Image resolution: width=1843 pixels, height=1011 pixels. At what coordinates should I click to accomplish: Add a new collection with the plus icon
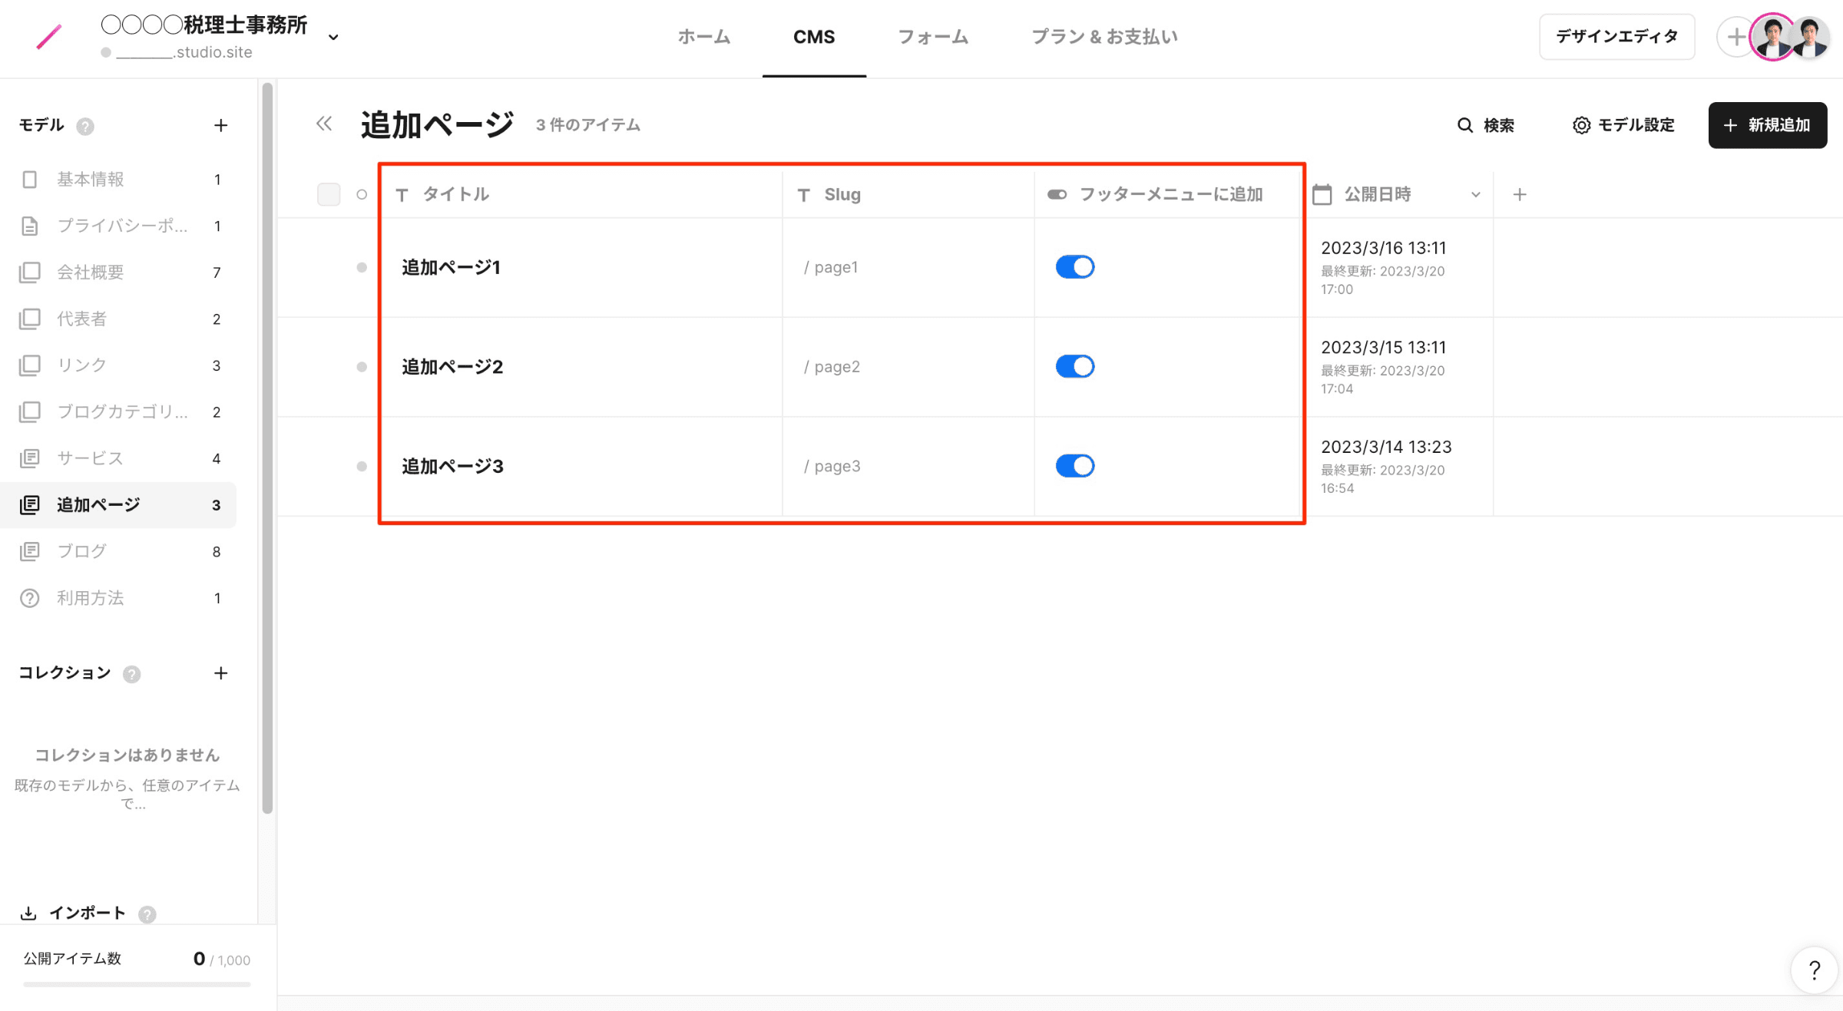pyautogui.click(x=220, y=673)
